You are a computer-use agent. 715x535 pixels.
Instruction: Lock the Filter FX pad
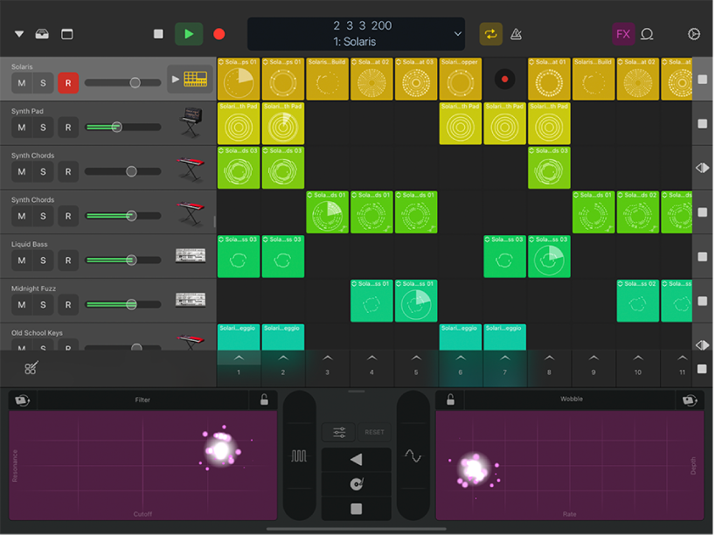click(264, 400)
